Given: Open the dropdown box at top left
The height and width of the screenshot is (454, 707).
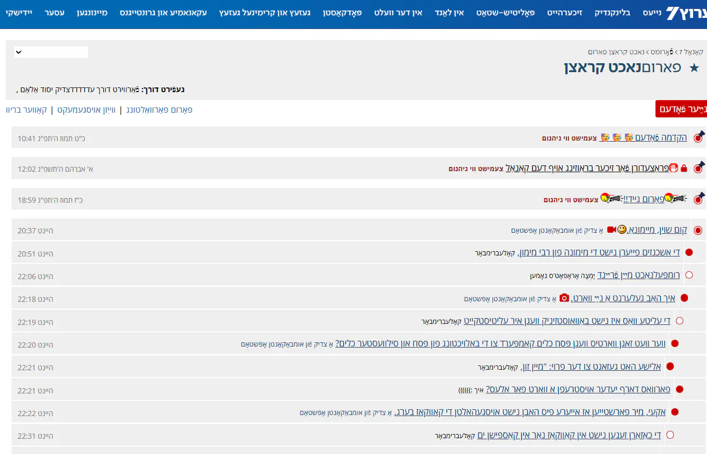Looking at the screenshot, I should coord(51,52).
